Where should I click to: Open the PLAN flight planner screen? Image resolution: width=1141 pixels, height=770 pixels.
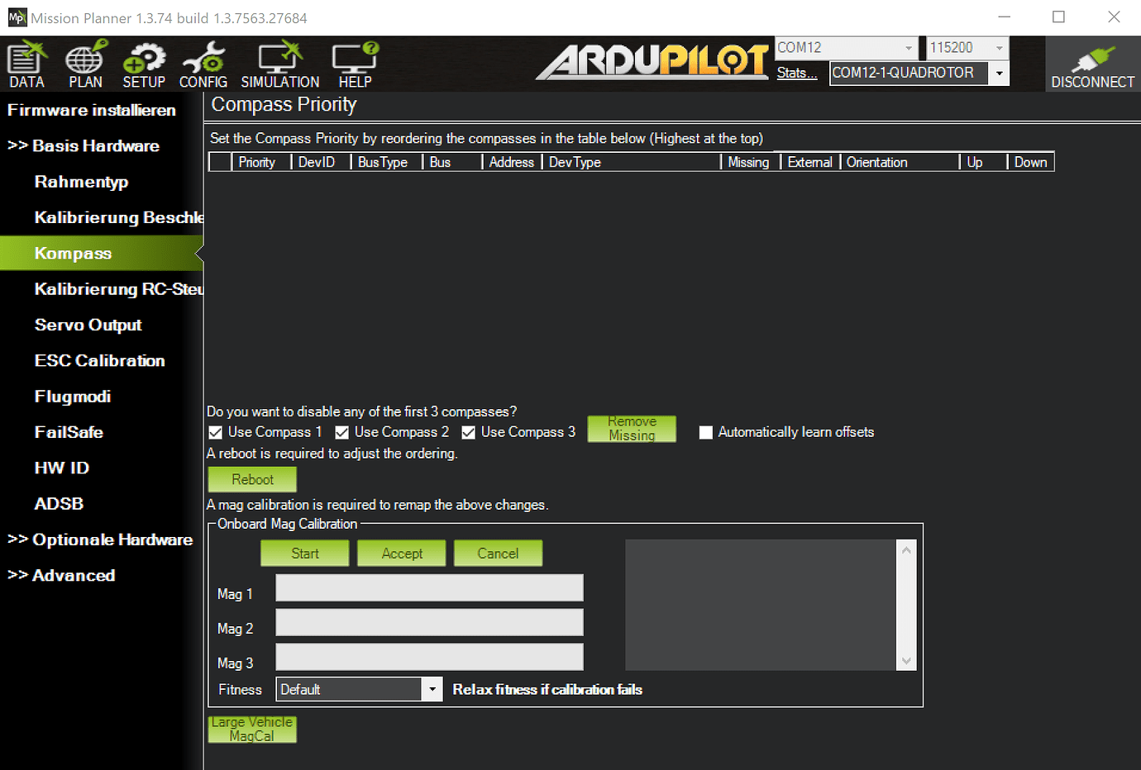(x=86, y=64)
